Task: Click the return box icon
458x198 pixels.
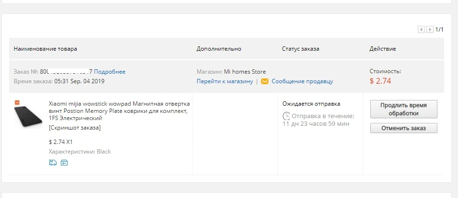Action: (64, 163)
